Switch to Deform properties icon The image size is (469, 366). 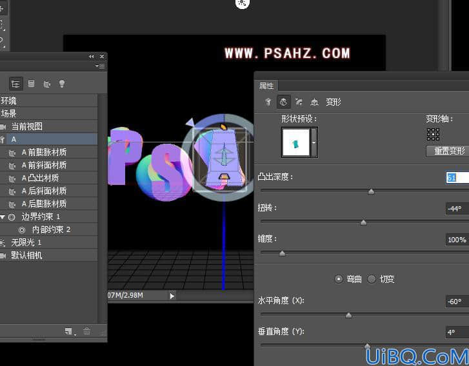tap(284, 102)
